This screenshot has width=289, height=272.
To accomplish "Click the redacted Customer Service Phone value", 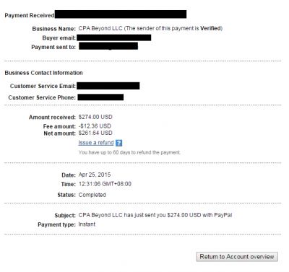I will (100, 97).
